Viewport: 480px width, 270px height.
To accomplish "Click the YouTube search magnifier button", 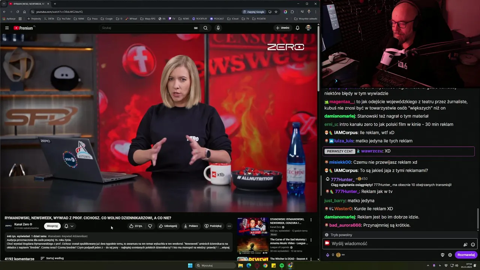I will [x=205, y=28].
